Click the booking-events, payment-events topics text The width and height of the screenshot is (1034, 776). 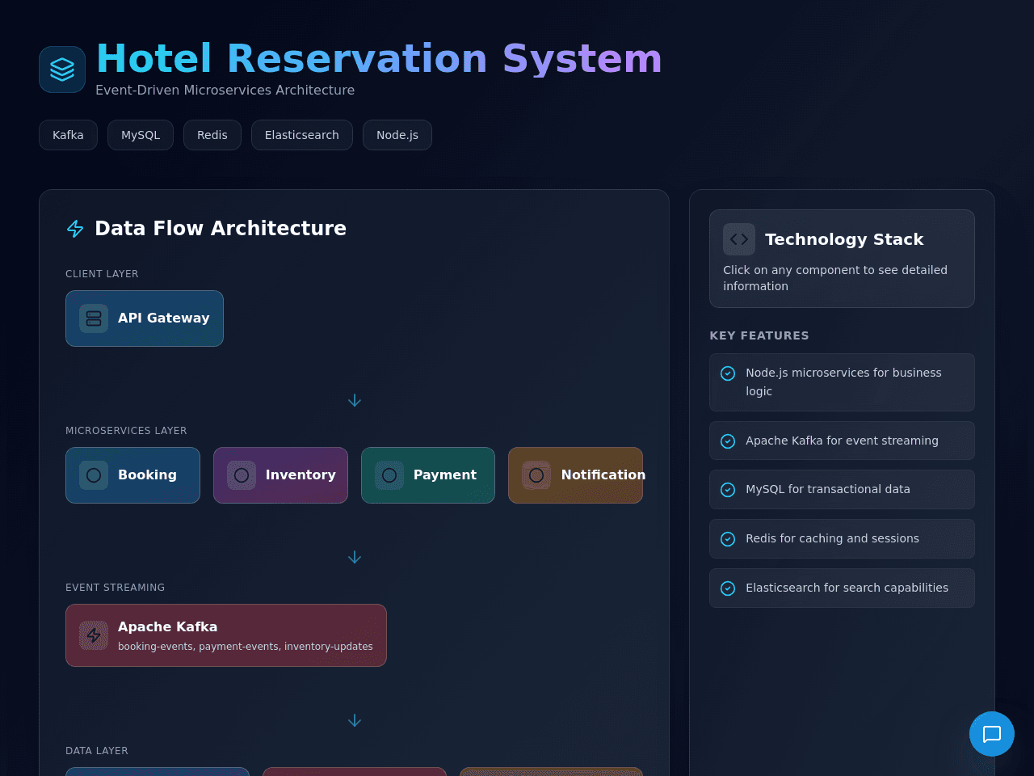(246, 647)
